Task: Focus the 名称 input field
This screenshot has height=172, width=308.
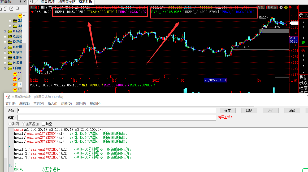Action: coord(116,110)
